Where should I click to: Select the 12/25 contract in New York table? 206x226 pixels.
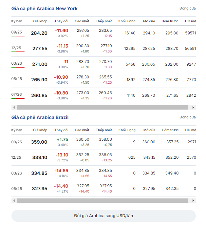point(16,48)
